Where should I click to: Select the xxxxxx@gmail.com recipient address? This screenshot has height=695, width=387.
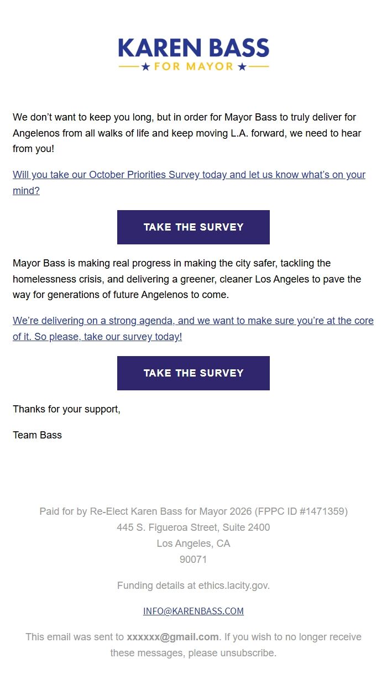[x=172, y=637]
